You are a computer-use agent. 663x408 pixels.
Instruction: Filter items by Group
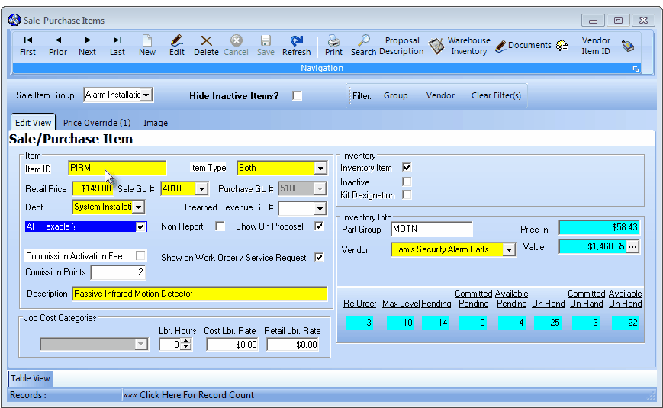point(396,95)
